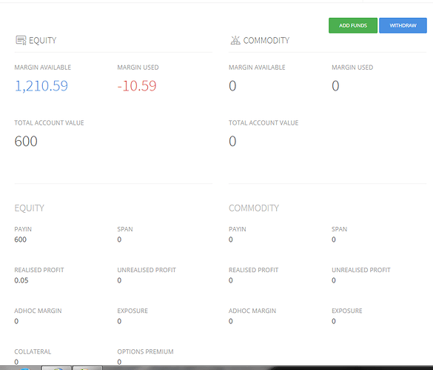The width and height of the screenshot is (433, 370).
Task: Click the Commodity section header icon
Action: [235, 40]
